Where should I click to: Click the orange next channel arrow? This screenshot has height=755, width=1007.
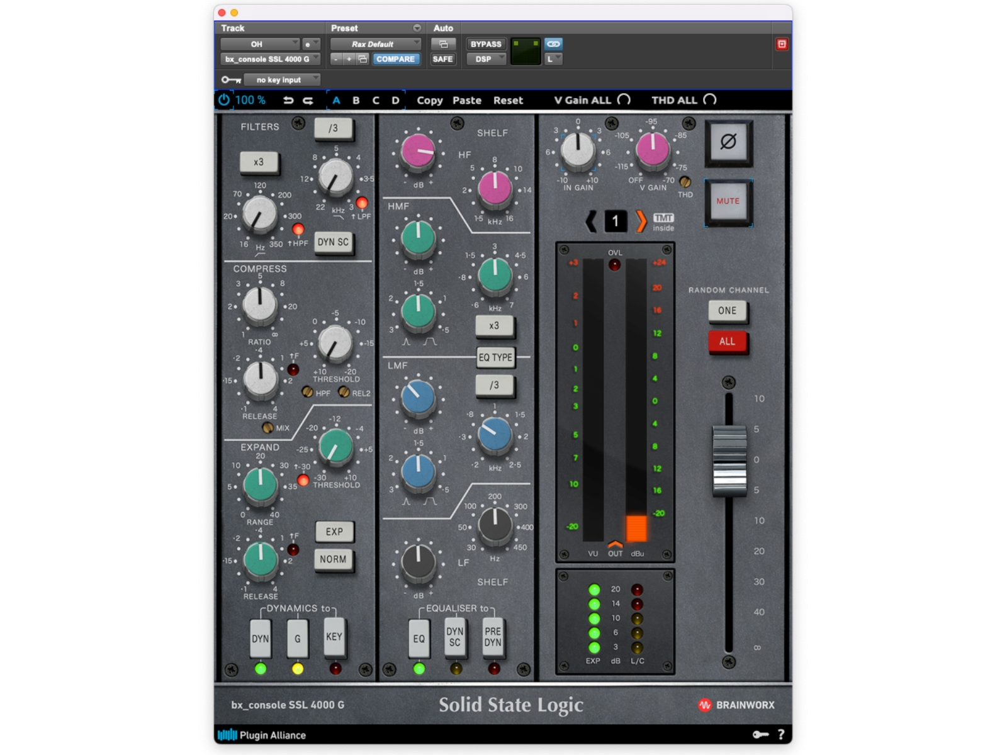(x=641, y=221)
